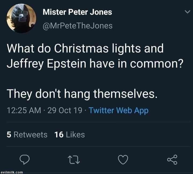Open the @MrPeteTheJones handle link
The height and width of the screenshot is (174, 193).
[x=77, y=25]
